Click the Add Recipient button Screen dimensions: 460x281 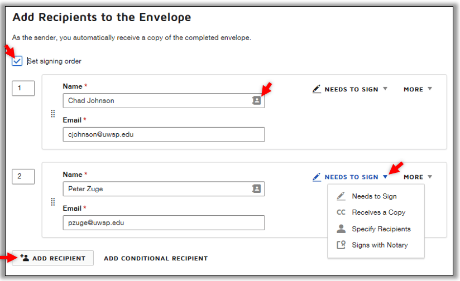53,258
